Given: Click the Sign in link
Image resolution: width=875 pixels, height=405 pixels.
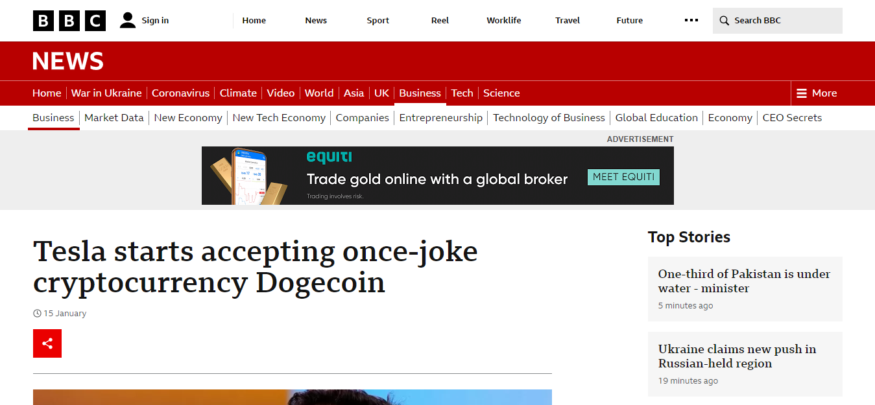Looking at the screenshot, I should pyautogui.click(x=155, y=21).
